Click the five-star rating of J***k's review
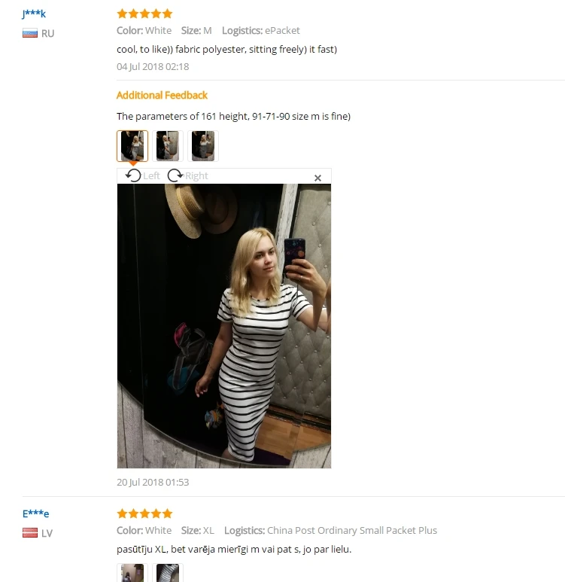This screenshot has height=582, width=565. [x=144, y=14]
